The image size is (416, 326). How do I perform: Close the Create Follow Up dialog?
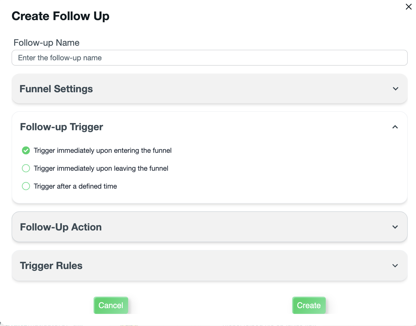pyautogui.click(x=409, y=7)
